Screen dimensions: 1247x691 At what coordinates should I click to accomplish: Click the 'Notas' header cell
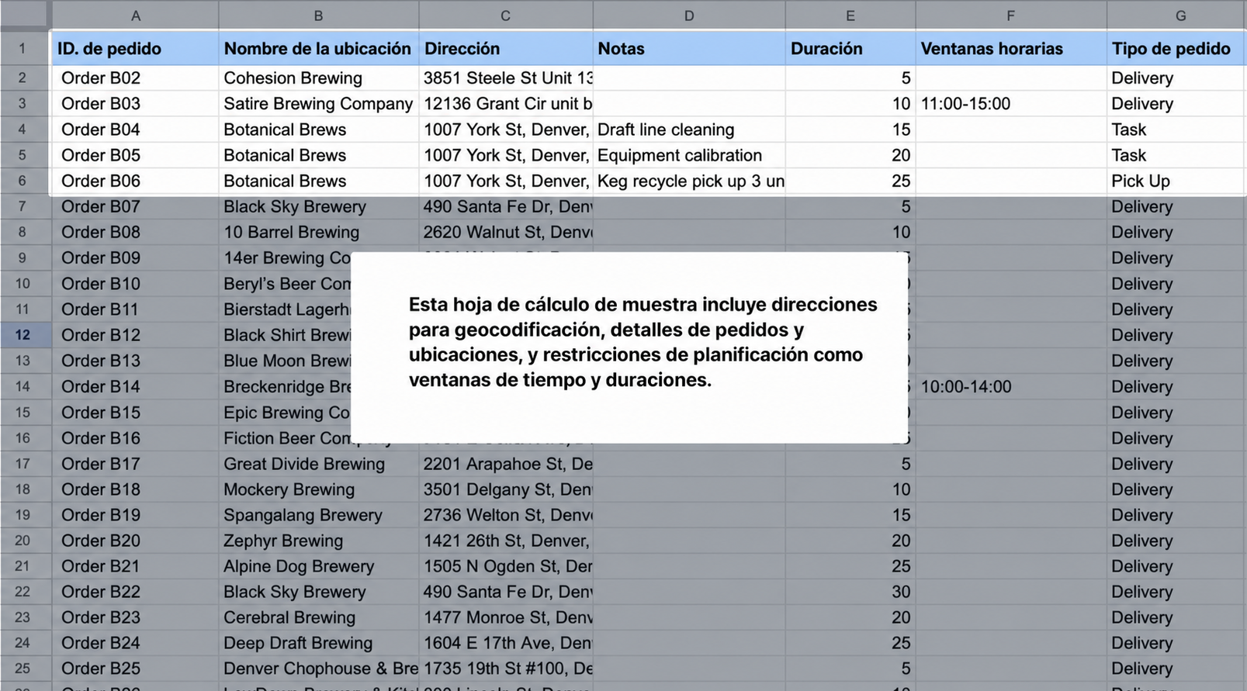pyautogui.click(x=689, y=48)
